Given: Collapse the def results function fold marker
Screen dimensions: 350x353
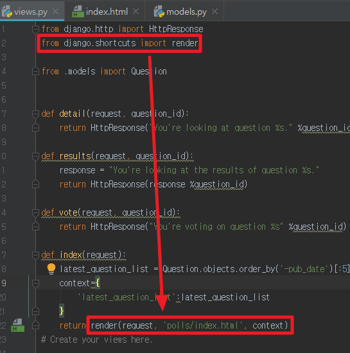Looking at the screenshot, I should click(x=35, y=156).
